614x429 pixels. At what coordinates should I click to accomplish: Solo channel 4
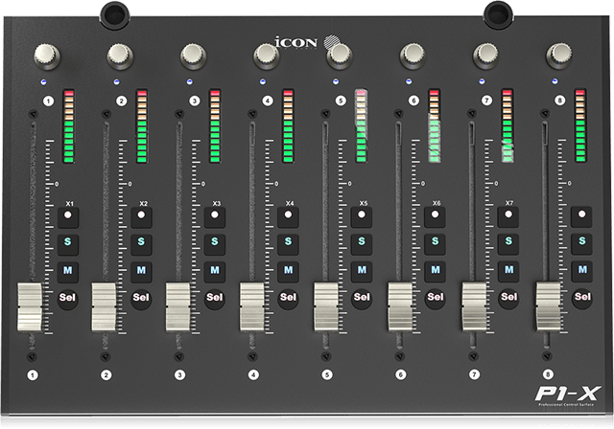288,244
